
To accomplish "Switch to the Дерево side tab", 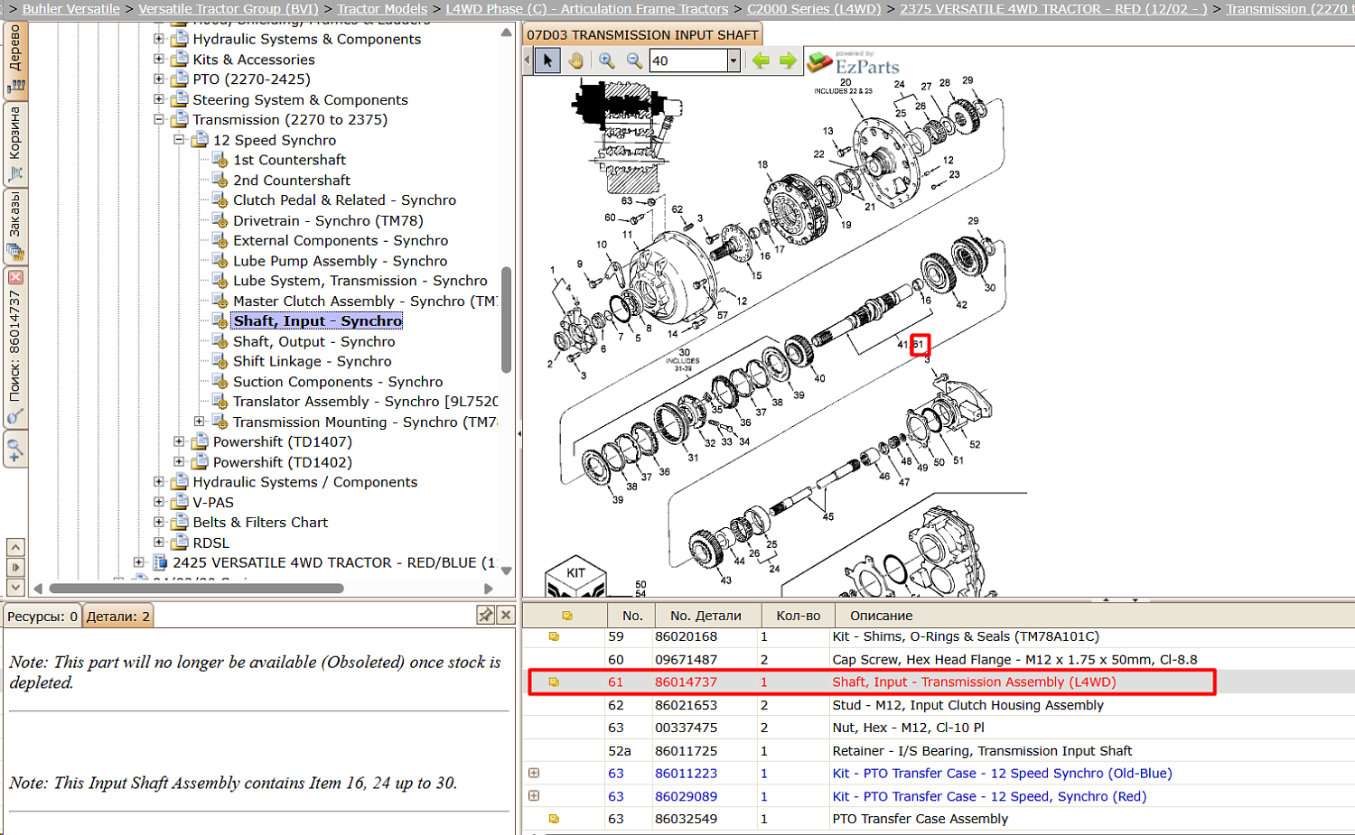I will pyautogui.click(x=15, y=60).
